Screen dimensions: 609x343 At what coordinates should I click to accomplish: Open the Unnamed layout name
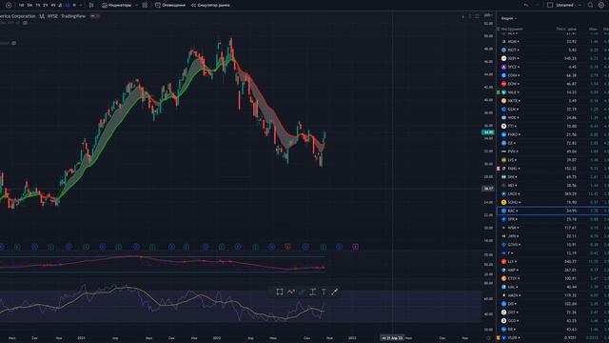point(564,5)
